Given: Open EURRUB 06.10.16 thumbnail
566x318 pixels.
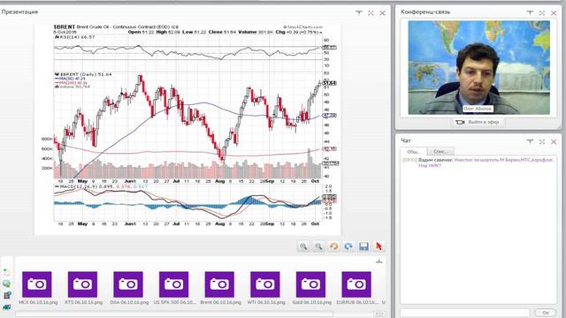Looking at the screenshot, I should (x=356, y=284).
